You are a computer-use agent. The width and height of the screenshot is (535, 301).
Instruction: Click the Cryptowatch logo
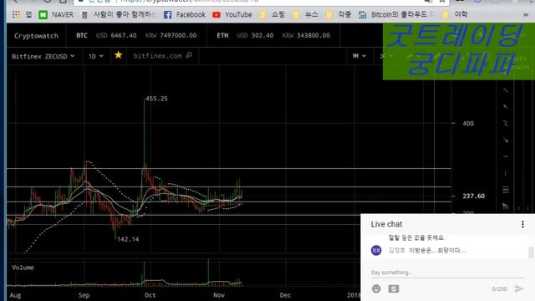36,36
